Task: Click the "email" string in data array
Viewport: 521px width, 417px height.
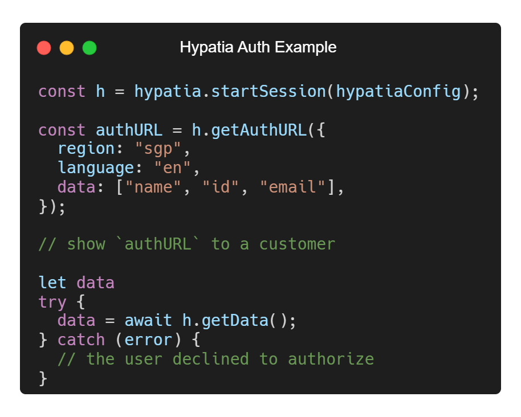Action: pyautogui.click(x=292, y=187)
